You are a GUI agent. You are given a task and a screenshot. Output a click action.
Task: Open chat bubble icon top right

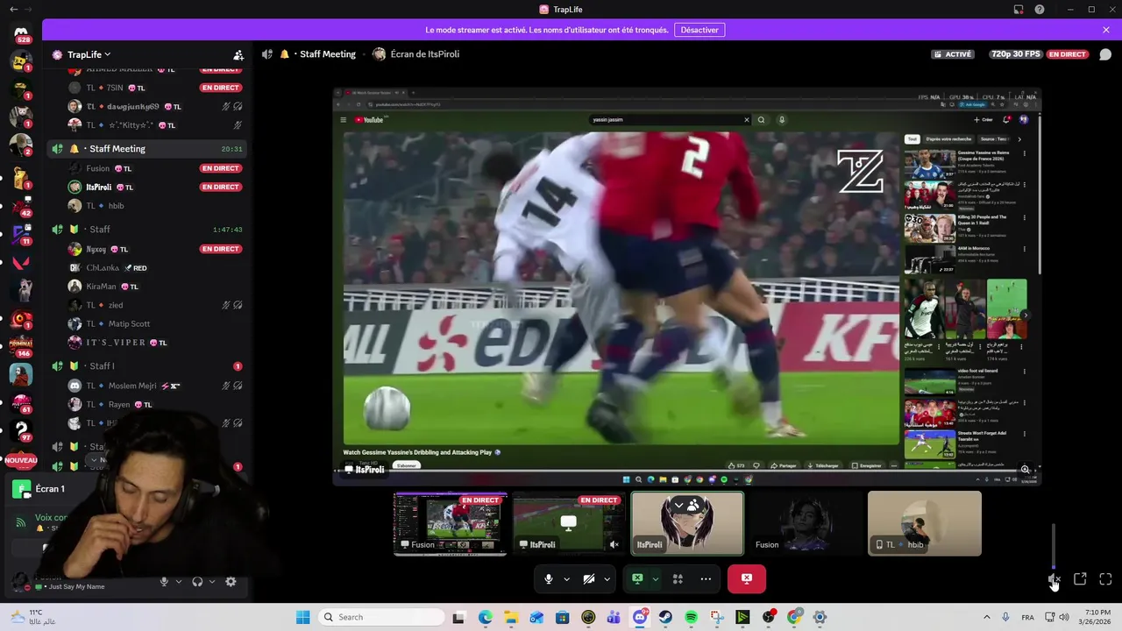[x=1105, y=54]
